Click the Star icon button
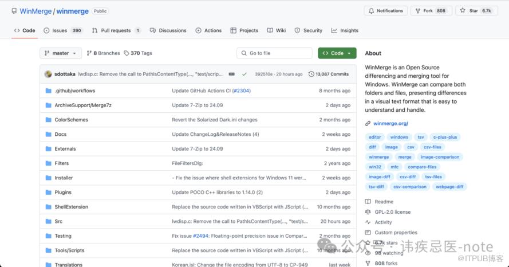The image size is (509, 267). click(463, 11)
